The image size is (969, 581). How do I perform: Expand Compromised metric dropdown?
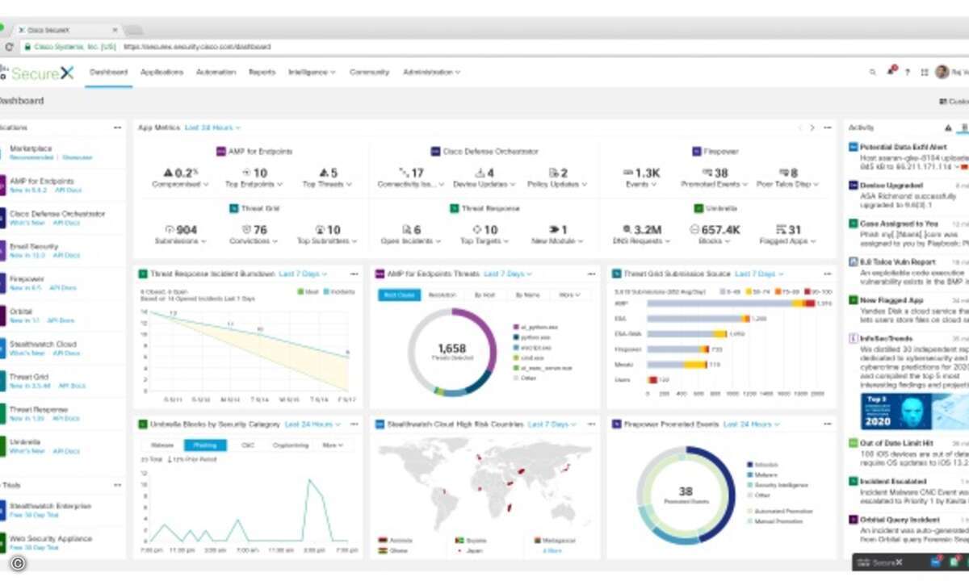[x=180, y=184]
